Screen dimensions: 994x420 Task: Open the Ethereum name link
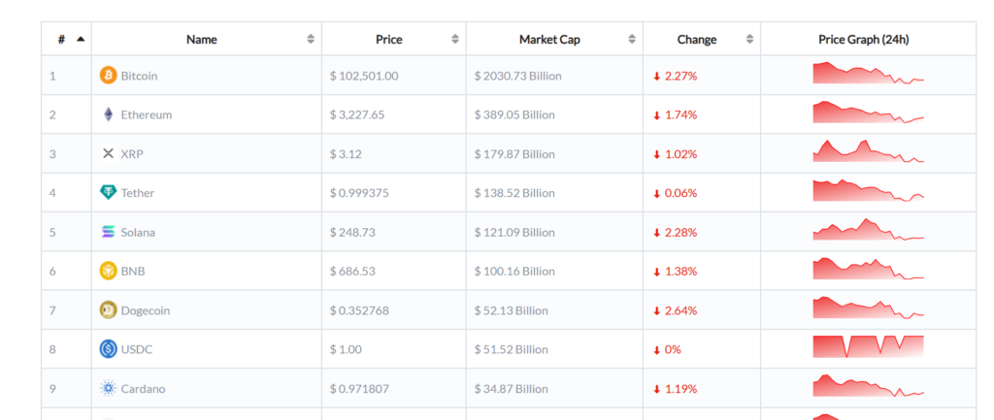(x=147, y=115)
